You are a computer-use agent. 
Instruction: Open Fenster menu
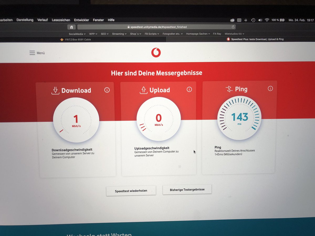pos(98,20)
